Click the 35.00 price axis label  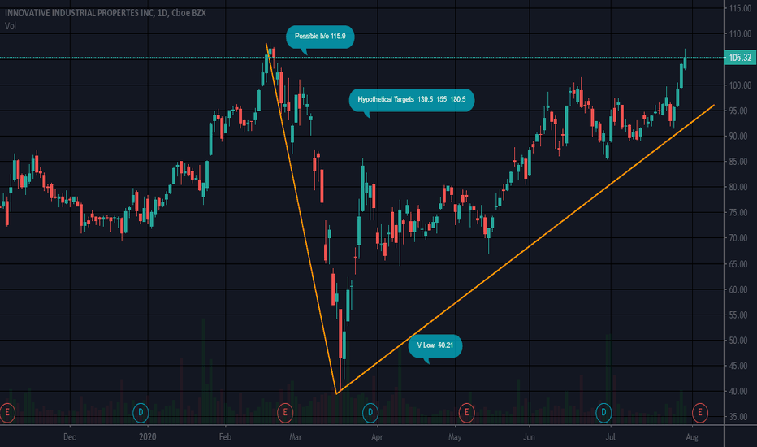[x=740, y=417]
